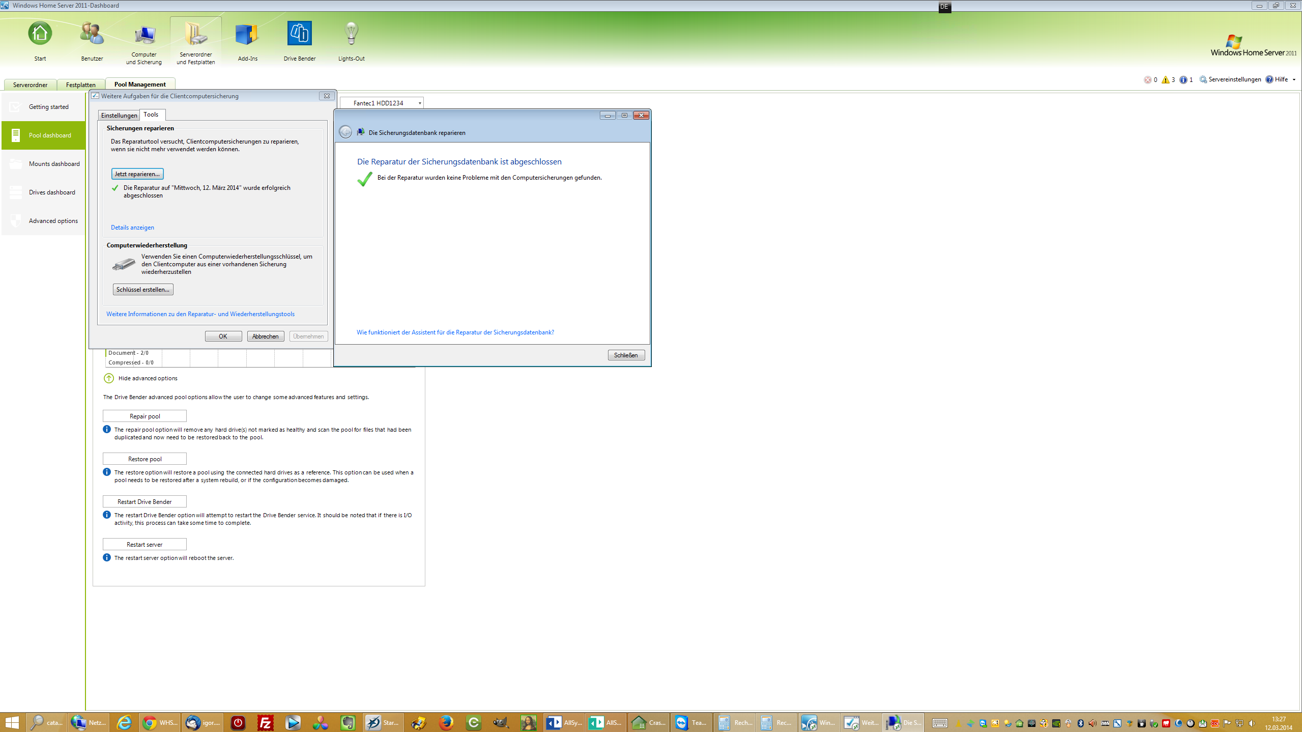
Task: Open link explaining the Sicherungsdatenbank repair assistant
Action: [x=454, y=332]
